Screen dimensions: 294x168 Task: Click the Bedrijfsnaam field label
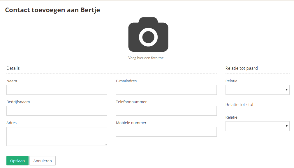(18, 102)
